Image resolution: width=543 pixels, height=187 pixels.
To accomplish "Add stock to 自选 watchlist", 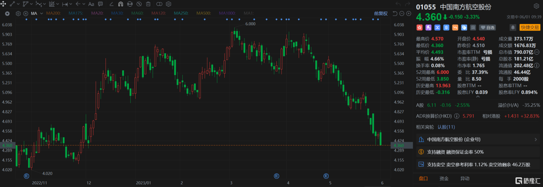I will pyautogui.click(x=488, y=27).
